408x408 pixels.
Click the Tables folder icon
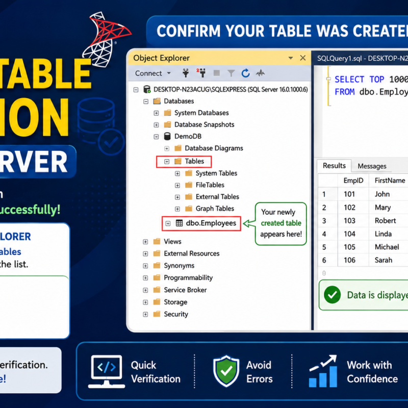(178, 161)
